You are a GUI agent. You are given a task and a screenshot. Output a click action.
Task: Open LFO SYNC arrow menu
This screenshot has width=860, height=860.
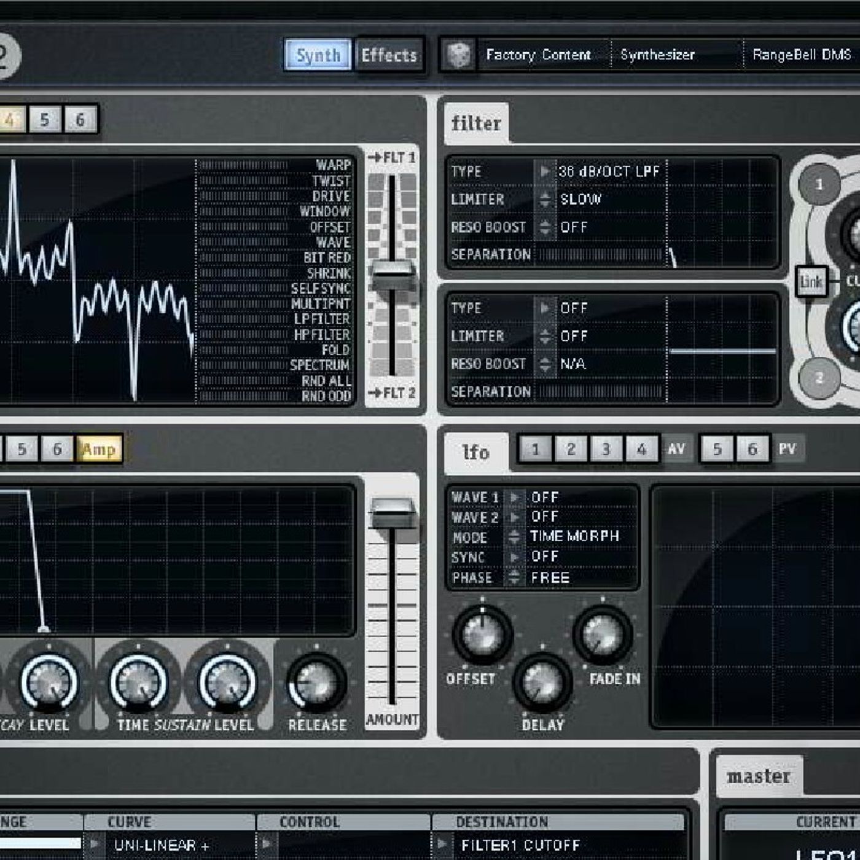click(515, 557)
